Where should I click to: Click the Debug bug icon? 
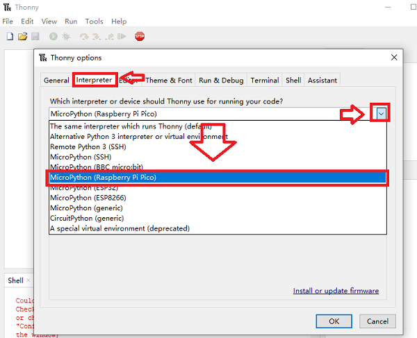(66, 36)
